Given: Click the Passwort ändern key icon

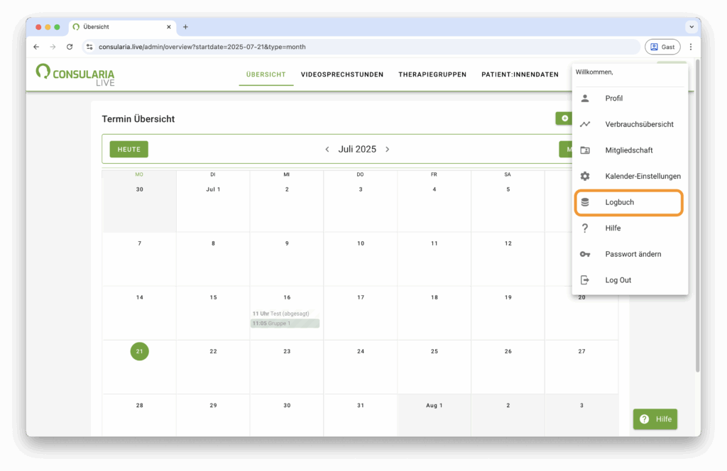Looking at the screenshot, I should [585, 254].
